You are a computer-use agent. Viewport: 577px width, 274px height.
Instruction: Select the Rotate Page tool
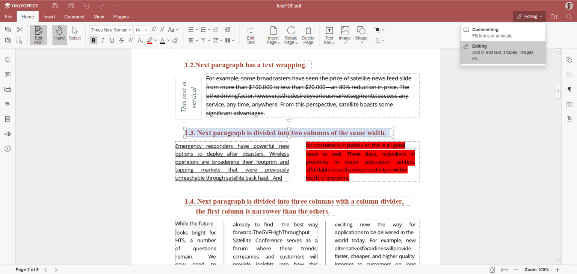pyautogui.click(x=291, y=35)
